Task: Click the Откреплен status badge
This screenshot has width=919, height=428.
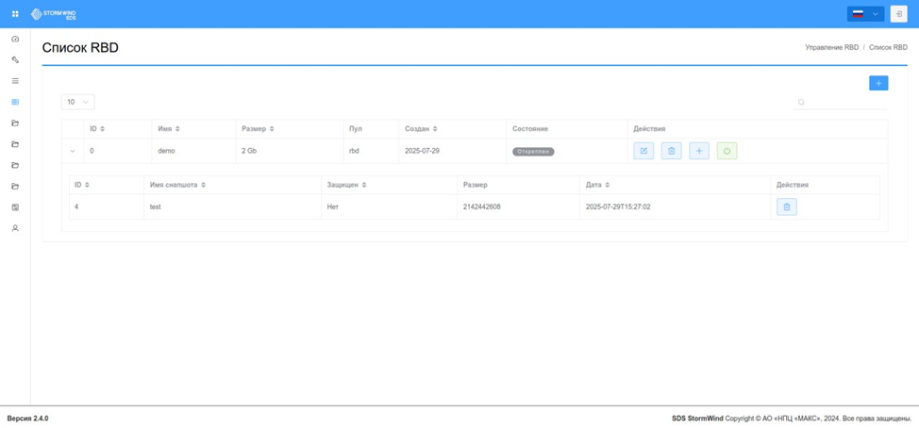Action: (533, 152)
